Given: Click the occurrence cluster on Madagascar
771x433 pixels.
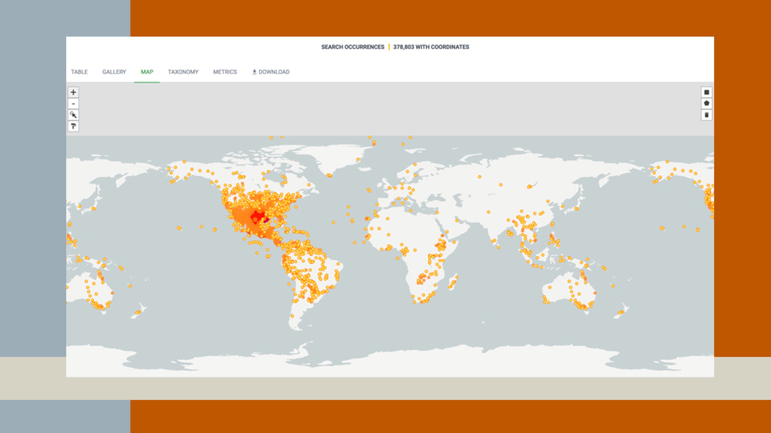Looking at the screenshot, I should click(453, 282).
